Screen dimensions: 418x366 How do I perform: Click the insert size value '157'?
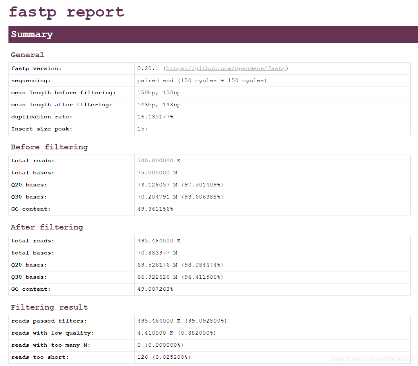tap(143, 129)
